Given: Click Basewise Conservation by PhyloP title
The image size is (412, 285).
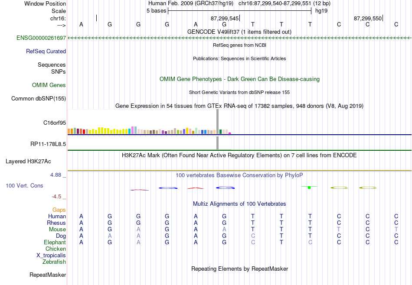Looking at the screenshot, I should click(239, 175).
